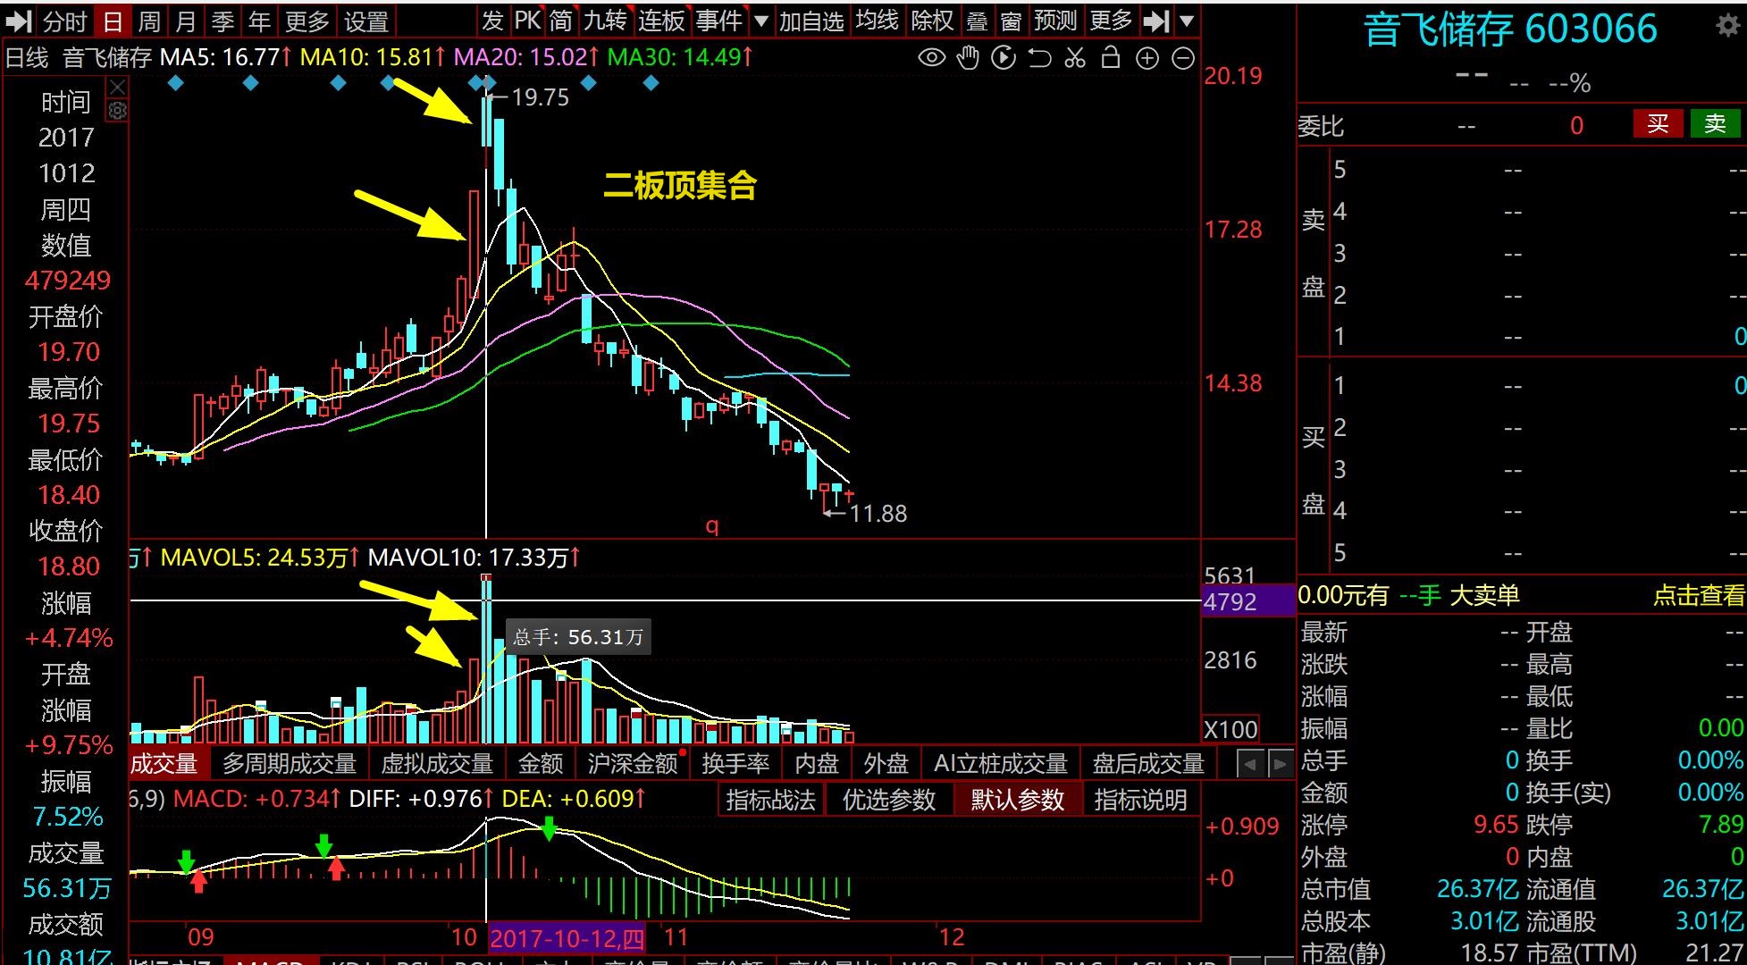Zoom out with the minus circle icon
Viewport: 1747px width, 965px height.
[1182, 59]
